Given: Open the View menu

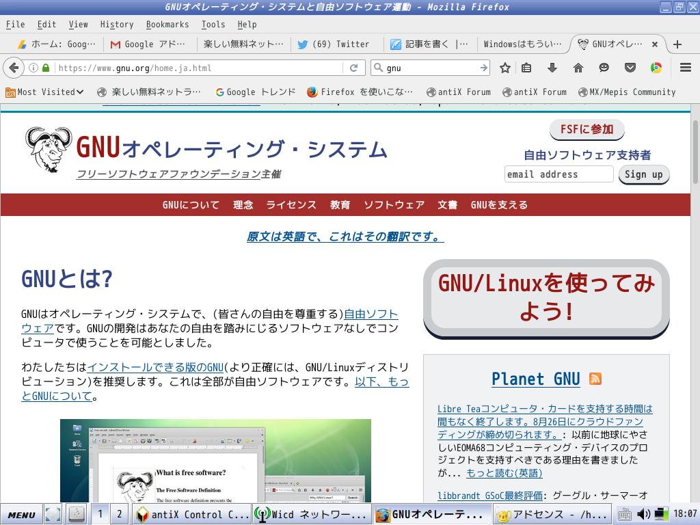Looking at the screenshot, I should coord(78,25).
